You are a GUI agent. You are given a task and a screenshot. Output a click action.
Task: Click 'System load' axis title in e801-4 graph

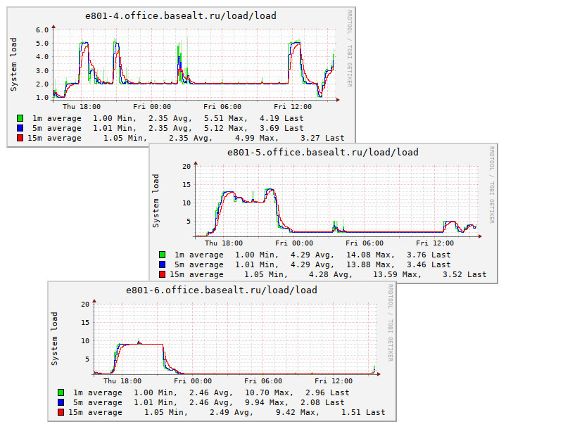13,64
